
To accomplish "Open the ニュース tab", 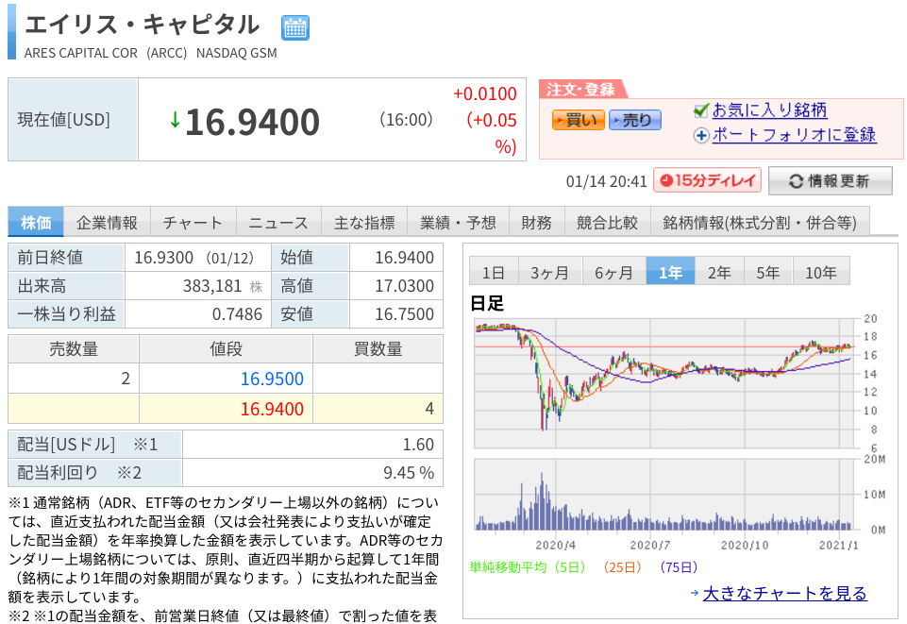I will pos(278,222).
